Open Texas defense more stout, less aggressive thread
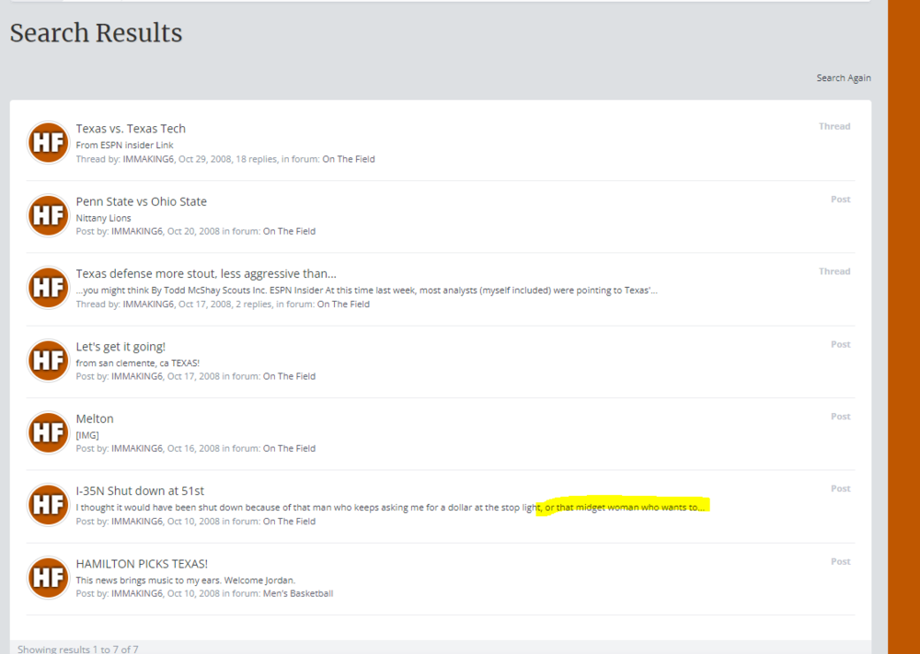The image size is (920, 654). pos(205,273)
